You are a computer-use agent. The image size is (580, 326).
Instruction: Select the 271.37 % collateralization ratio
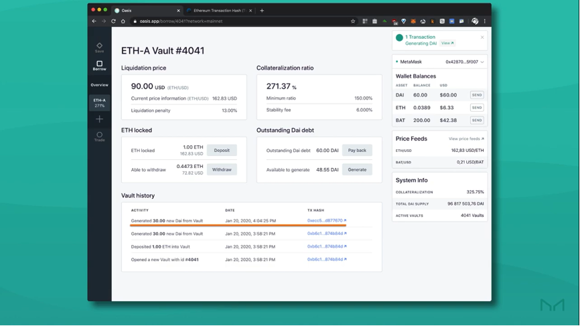281,86
